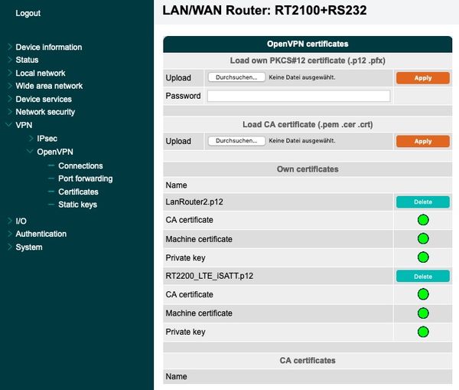The image size is (459, 390).
Task: Expand the Local network chevron
Action: (10, 73)
